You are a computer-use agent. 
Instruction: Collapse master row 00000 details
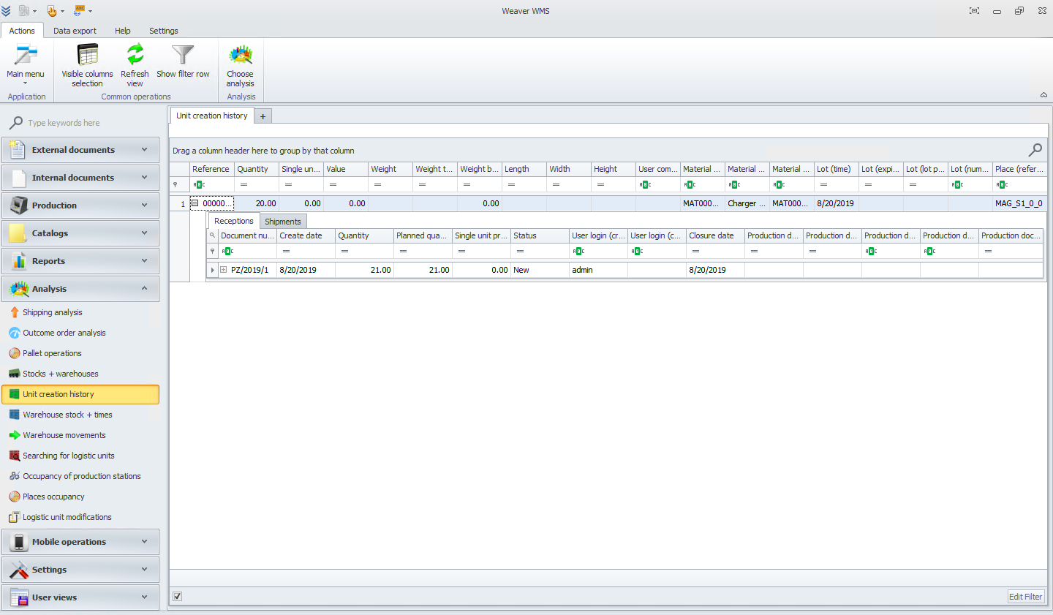pos(195,203)
